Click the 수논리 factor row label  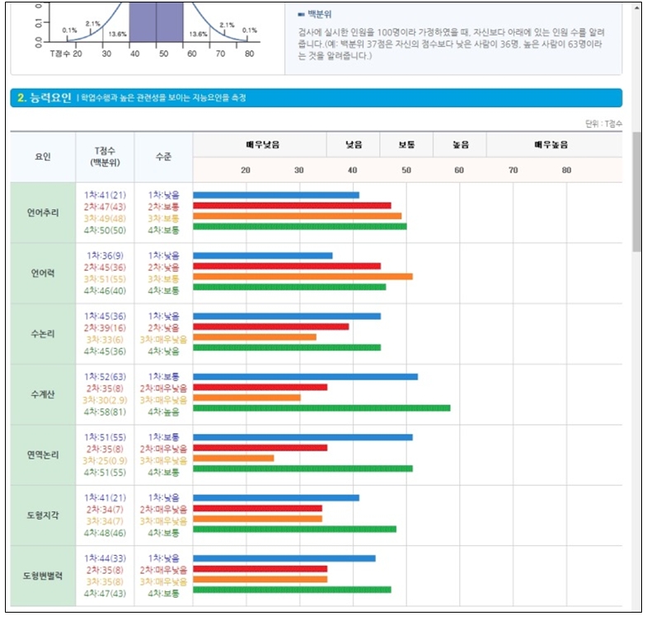tap(43, 333)
